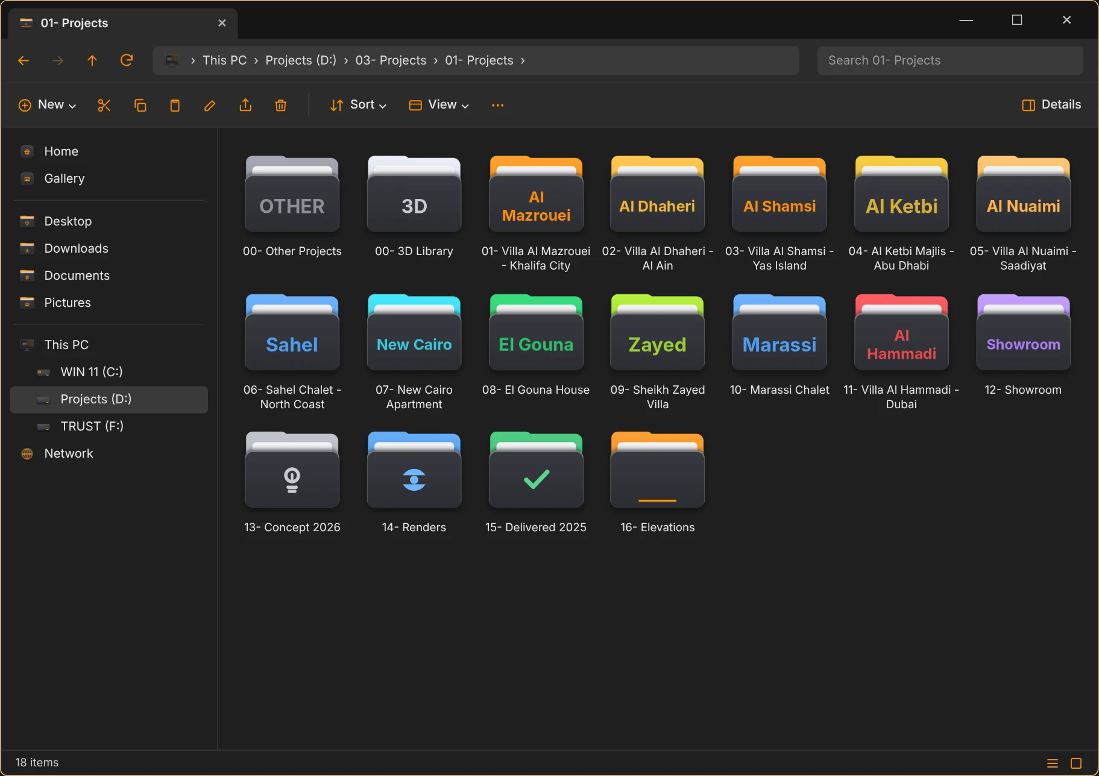Switch to large thumbnails view icon in status bar
1099x776 pixels.
[1076, 763]
